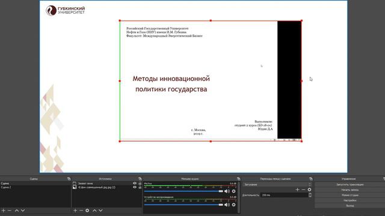385x216 pixels.
Task: Move source down in Sources list
Action: point(100,211)
